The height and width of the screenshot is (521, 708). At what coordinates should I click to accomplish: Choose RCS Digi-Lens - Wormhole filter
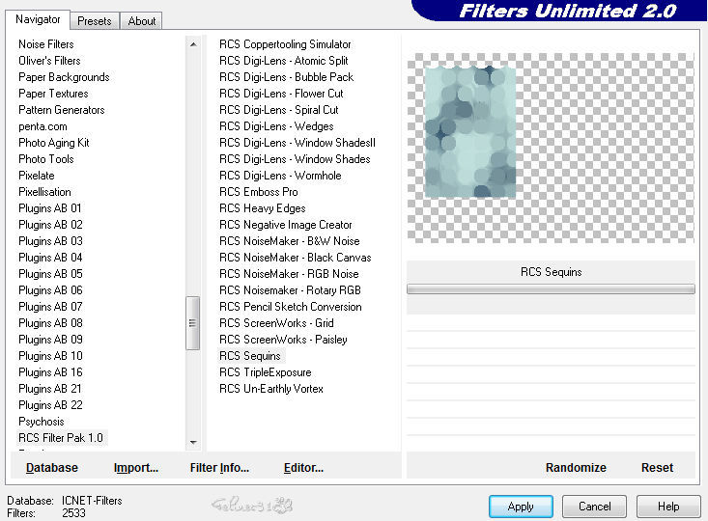pos(280,176)
